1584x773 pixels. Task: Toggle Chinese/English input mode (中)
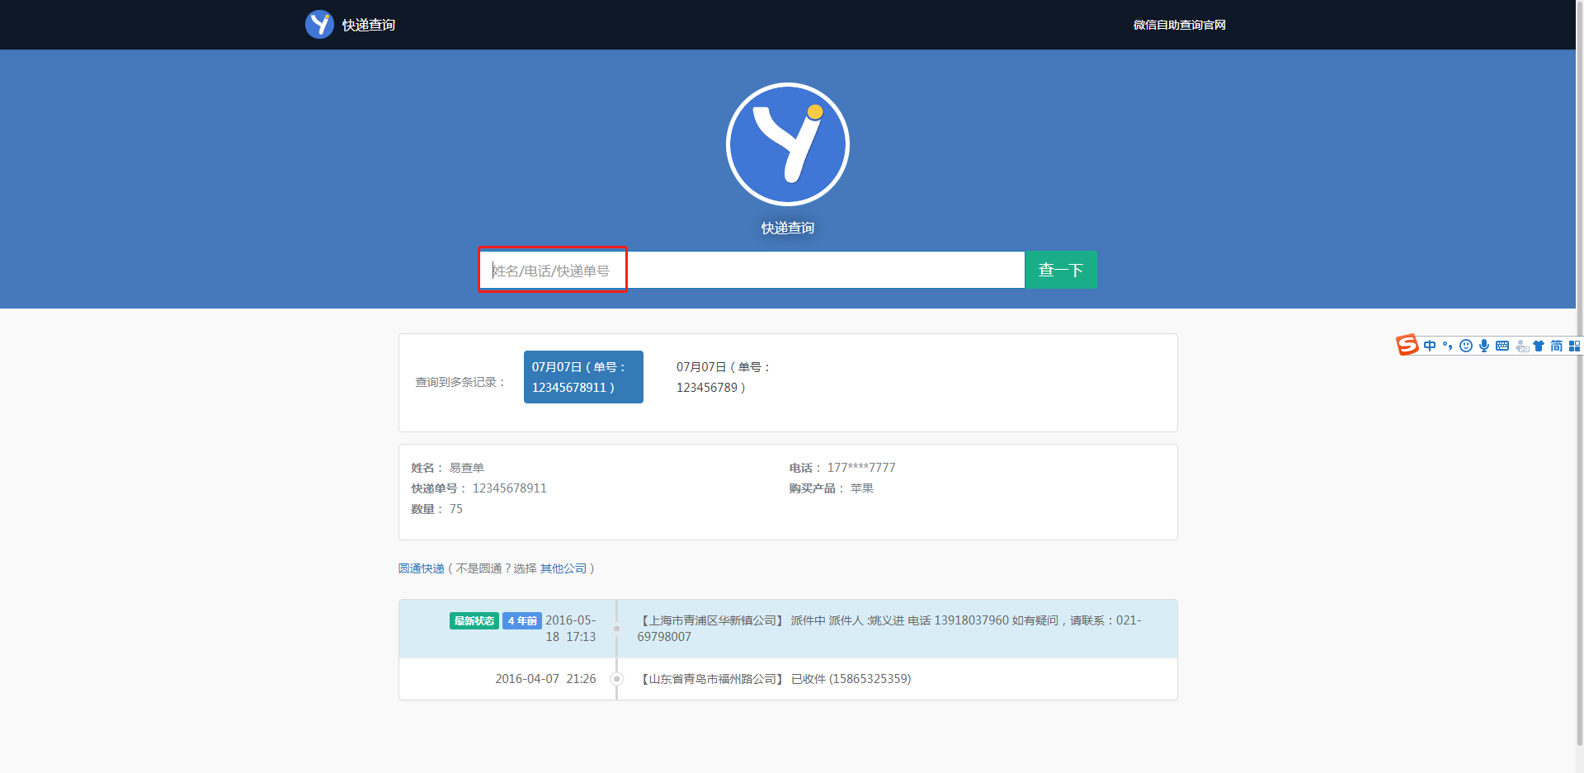1430,346
